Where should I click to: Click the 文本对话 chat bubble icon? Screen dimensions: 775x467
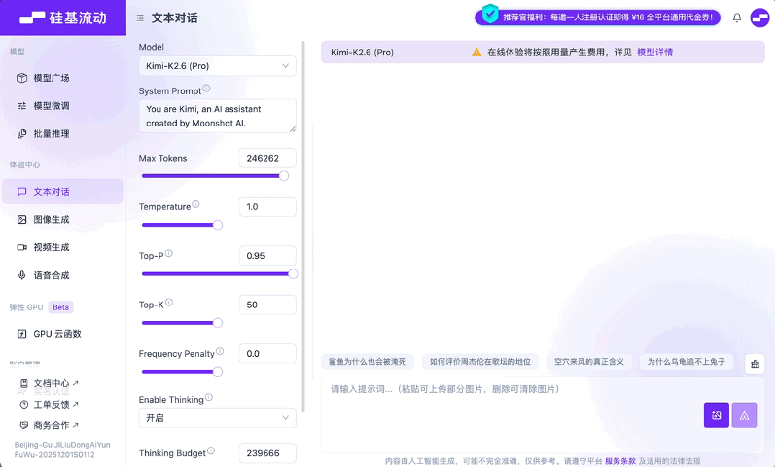click(22, 191)
